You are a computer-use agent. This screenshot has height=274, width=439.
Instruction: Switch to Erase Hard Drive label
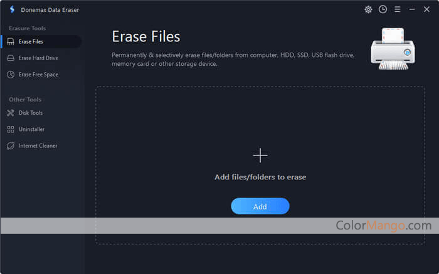[x=38, y=58]
